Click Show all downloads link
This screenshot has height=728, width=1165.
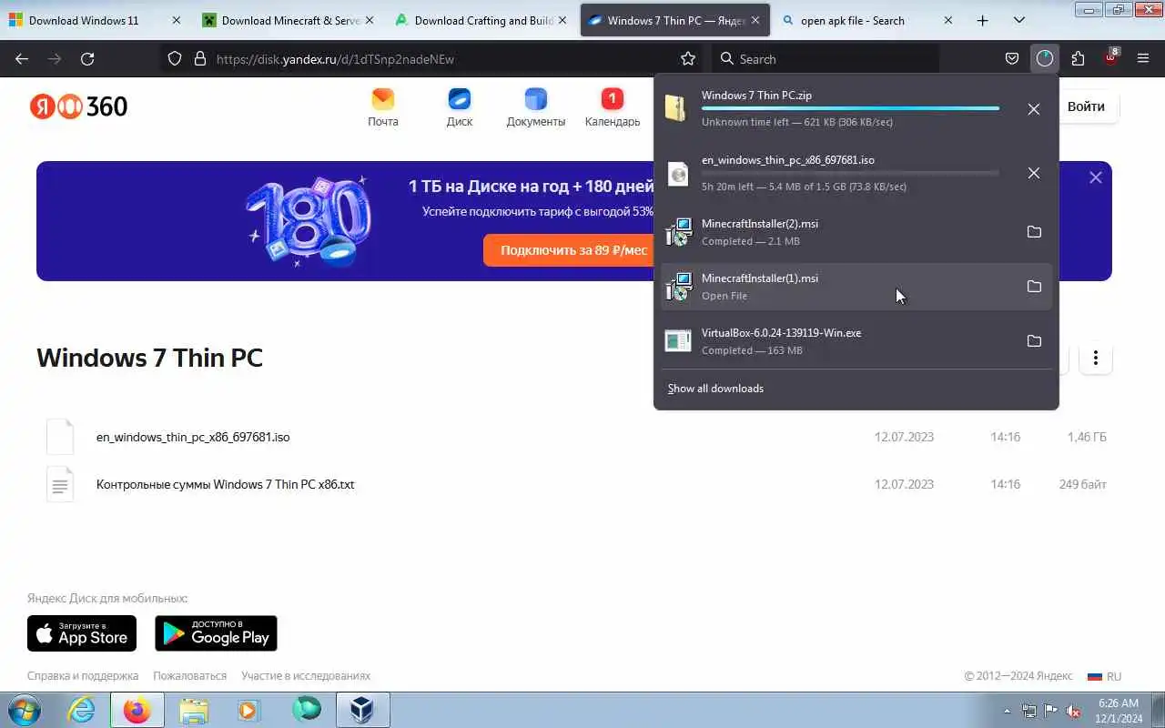715,389
